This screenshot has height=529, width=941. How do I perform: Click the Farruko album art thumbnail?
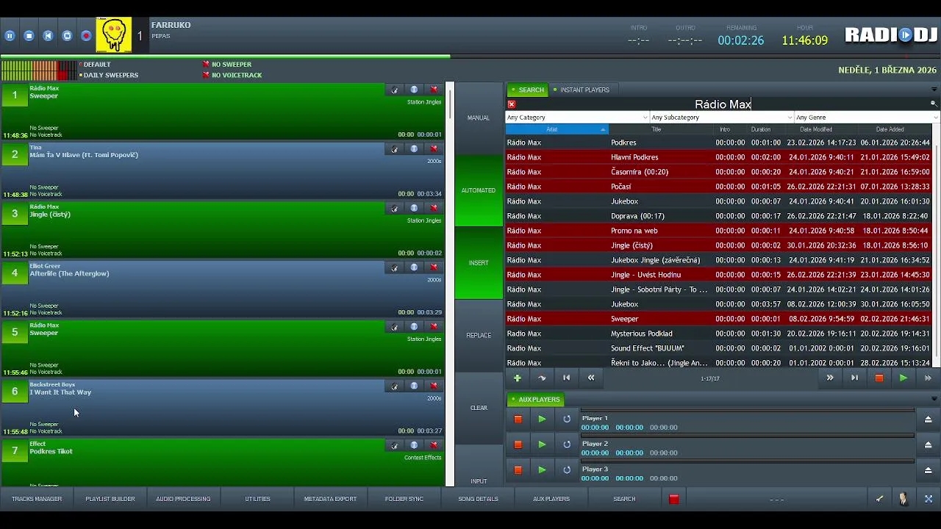[114, 35]
